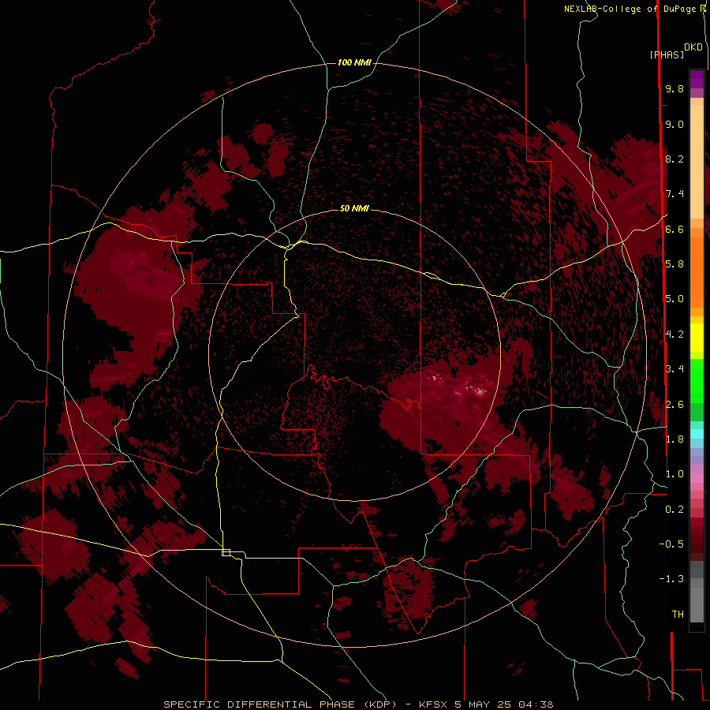Screen dimensions: 710x710
Task: Pick the purple top segment of color bar
Action: pyautogui.click(x=697, y=79)
